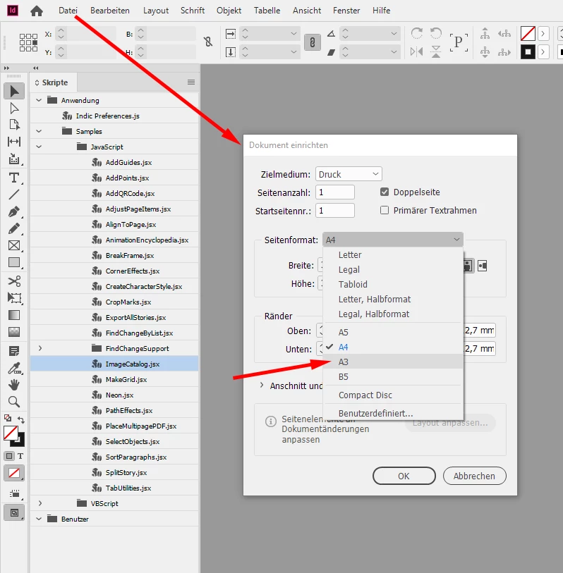Select the Rectangle tool
563x573 pixels.
[x=14, y=262]
